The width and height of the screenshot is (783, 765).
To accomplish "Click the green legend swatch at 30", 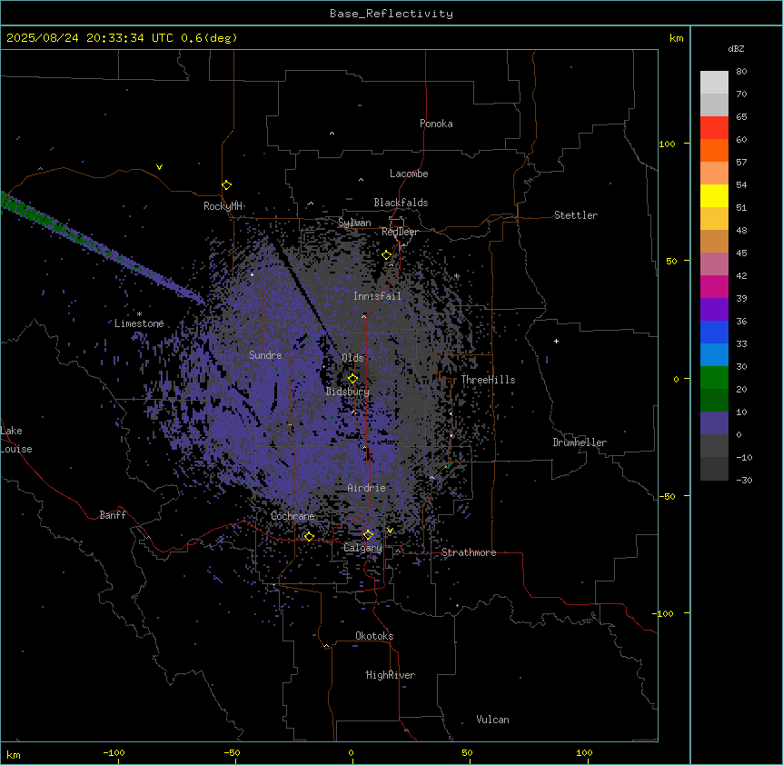I will click(714, 378).
